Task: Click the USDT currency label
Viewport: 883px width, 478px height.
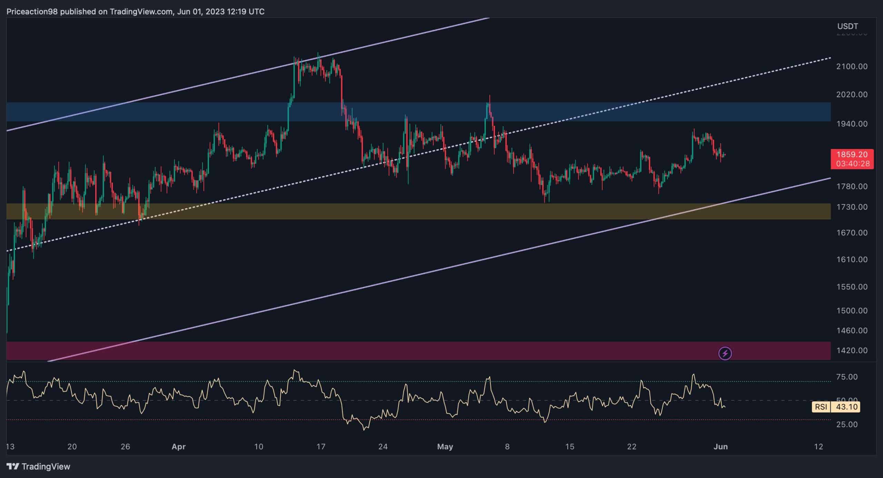Action: pos(847,26)
